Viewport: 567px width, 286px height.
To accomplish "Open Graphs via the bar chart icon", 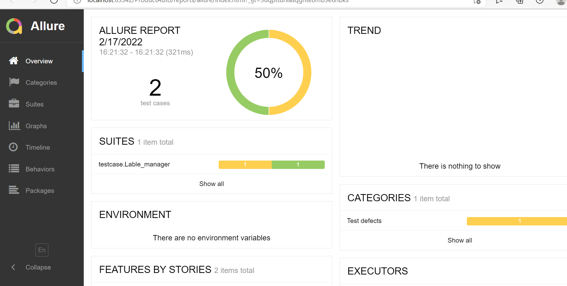I will click(14, 126).
